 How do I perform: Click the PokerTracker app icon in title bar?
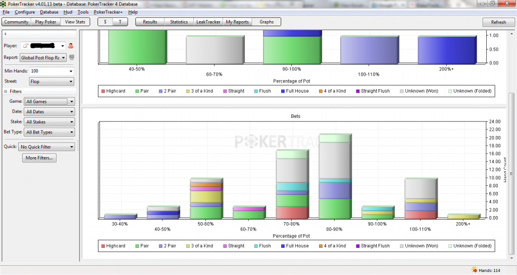click(4, 4)
